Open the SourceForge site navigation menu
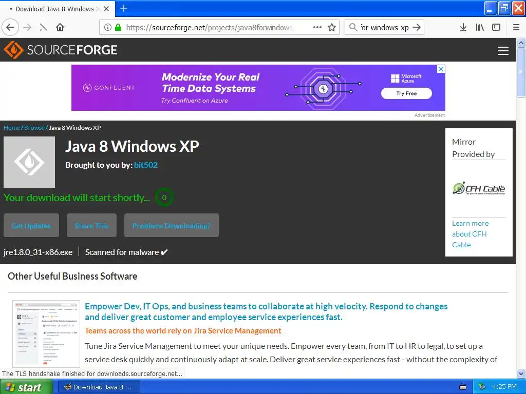Viewport: 526px width, 394px height. 503,51
